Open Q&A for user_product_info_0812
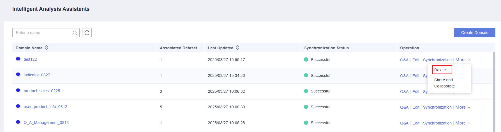This screenshot has height=132, width=501. click(404, 107)
